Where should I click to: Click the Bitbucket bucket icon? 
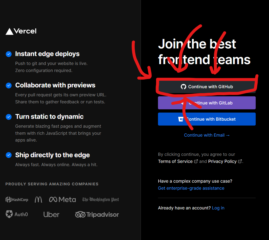coord(181,119)
